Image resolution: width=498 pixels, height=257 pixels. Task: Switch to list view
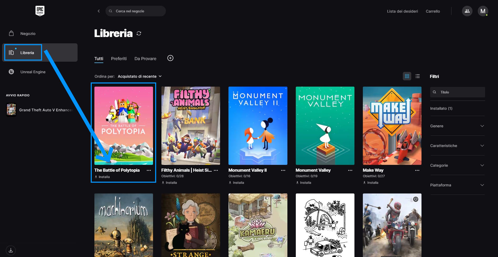pyautogui.click(x=418, y=76)
